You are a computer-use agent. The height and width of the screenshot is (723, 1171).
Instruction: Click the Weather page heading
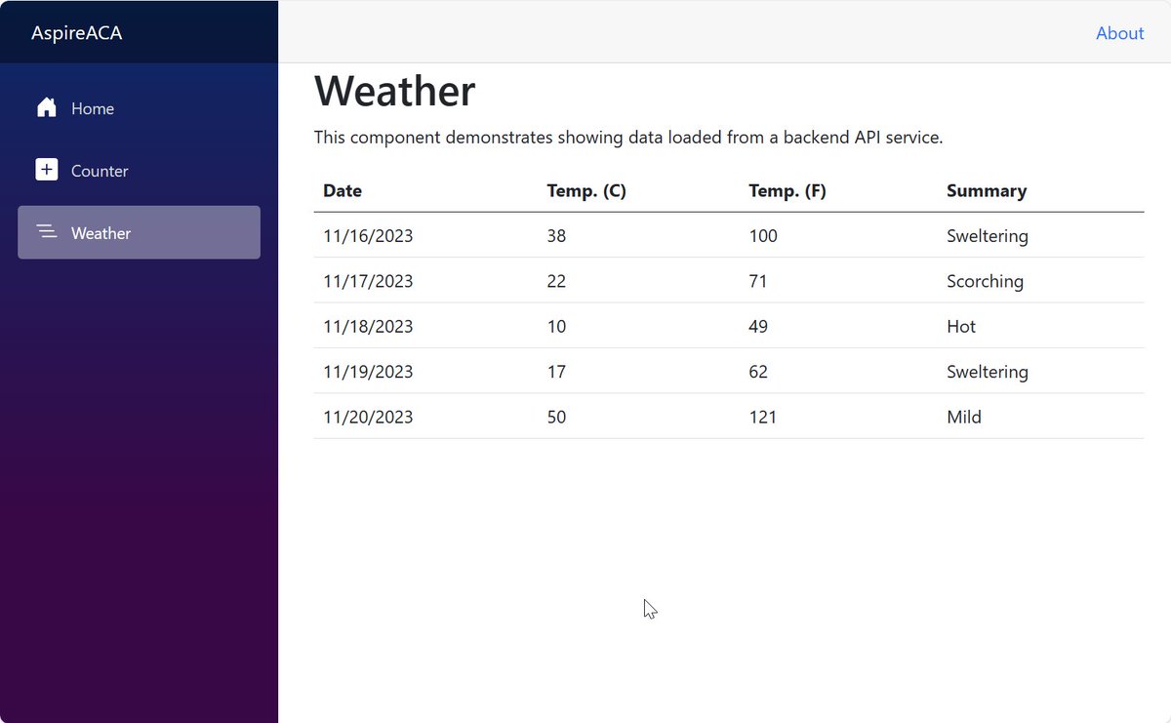coord(394,91)
